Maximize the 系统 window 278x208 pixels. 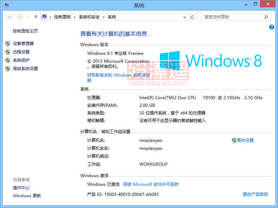[255, 4]
